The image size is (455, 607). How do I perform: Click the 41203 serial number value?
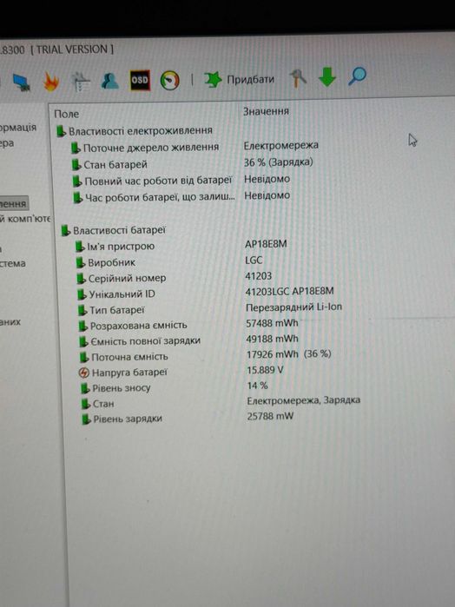pos(259,276)
